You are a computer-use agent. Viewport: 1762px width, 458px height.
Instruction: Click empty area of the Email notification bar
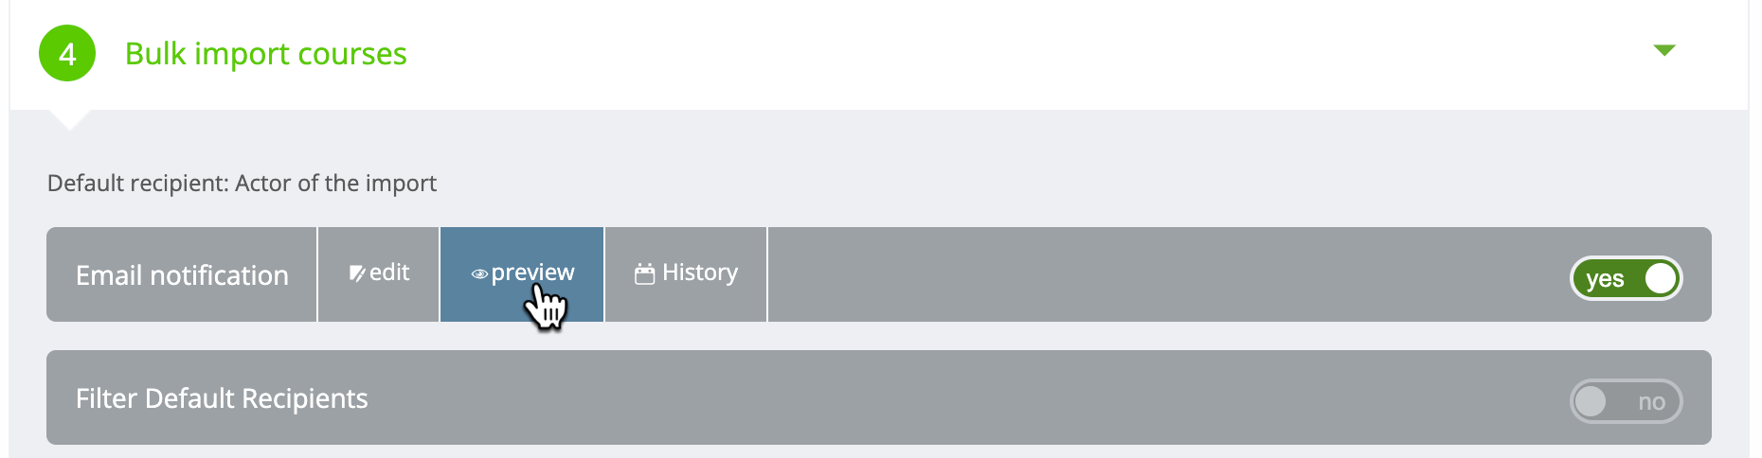tap(1165, 274)
